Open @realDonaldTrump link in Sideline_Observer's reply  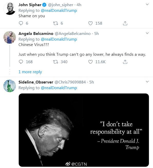[59, 88]
